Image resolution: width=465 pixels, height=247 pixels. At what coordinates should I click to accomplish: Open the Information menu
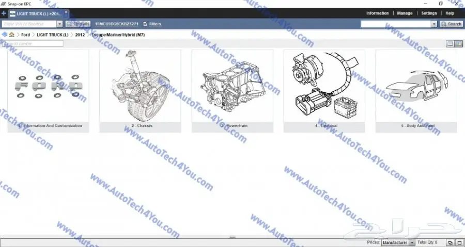click(377, 13)
